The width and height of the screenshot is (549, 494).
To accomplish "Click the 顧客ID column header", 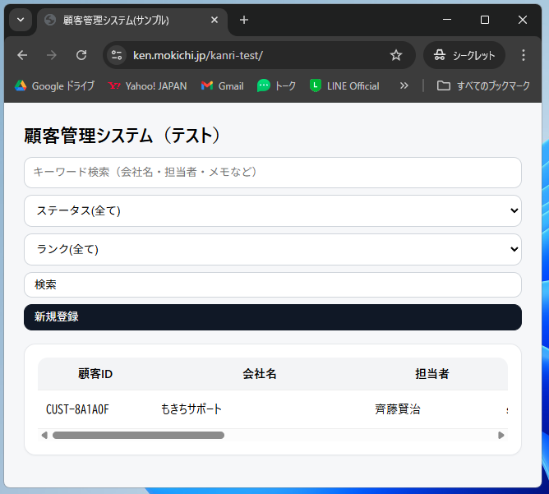I will point(95,374).
